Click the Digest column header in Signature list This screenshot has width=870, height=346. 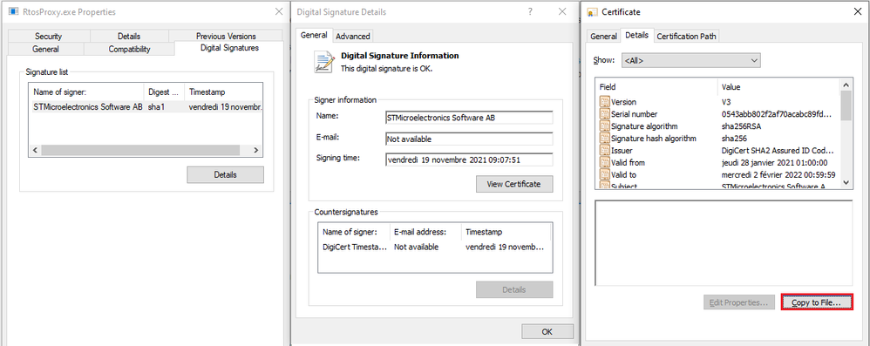pos(164,92)
